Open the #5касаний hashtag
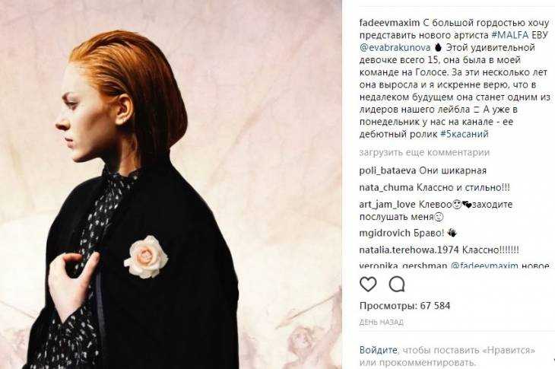 464,134
